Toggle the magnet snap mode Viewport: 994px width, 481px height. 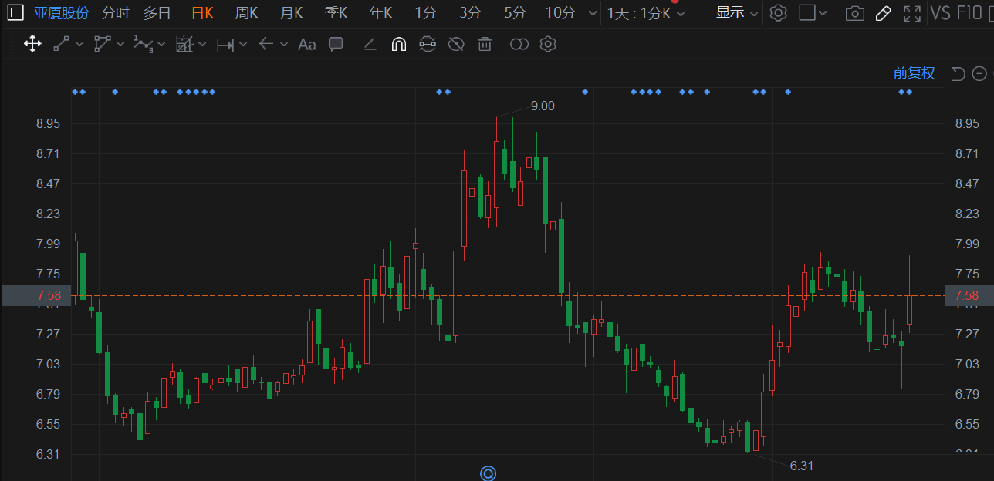click(x=398, y=44)
